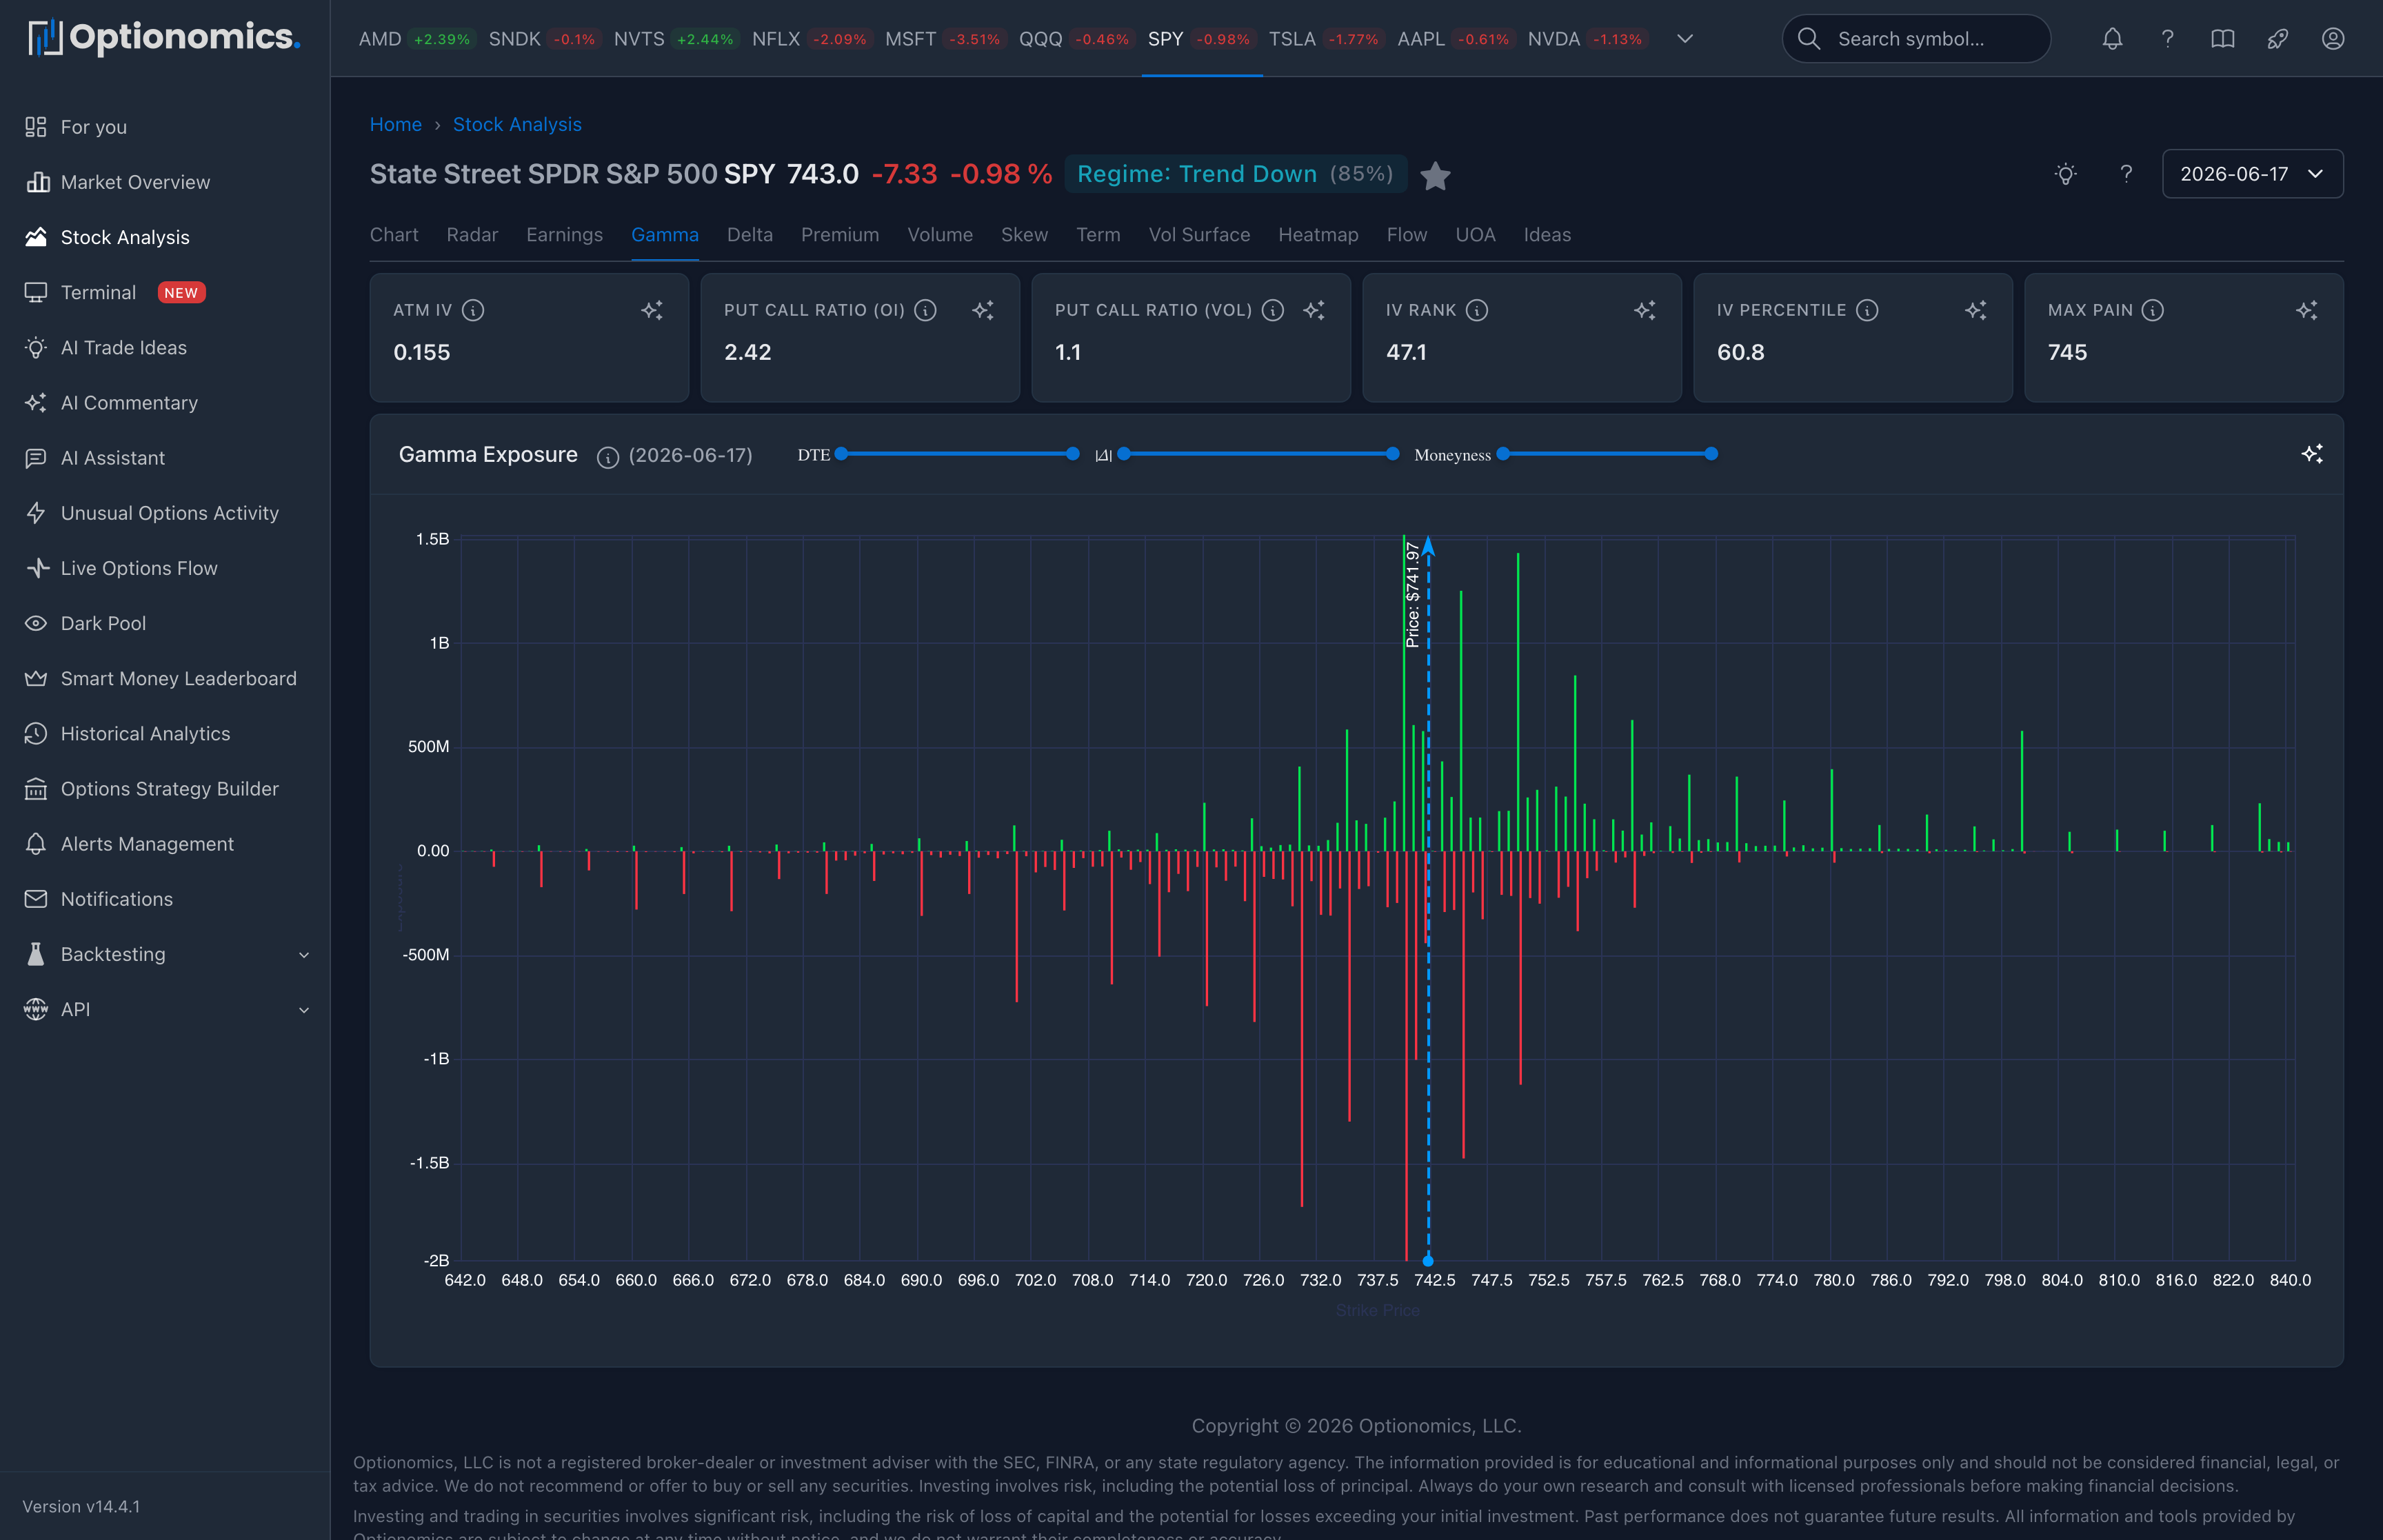Open the help question mark in top bar
Image resolution: width=2383 pixels, height=1540 pixels.
[x=2167, y=39]
